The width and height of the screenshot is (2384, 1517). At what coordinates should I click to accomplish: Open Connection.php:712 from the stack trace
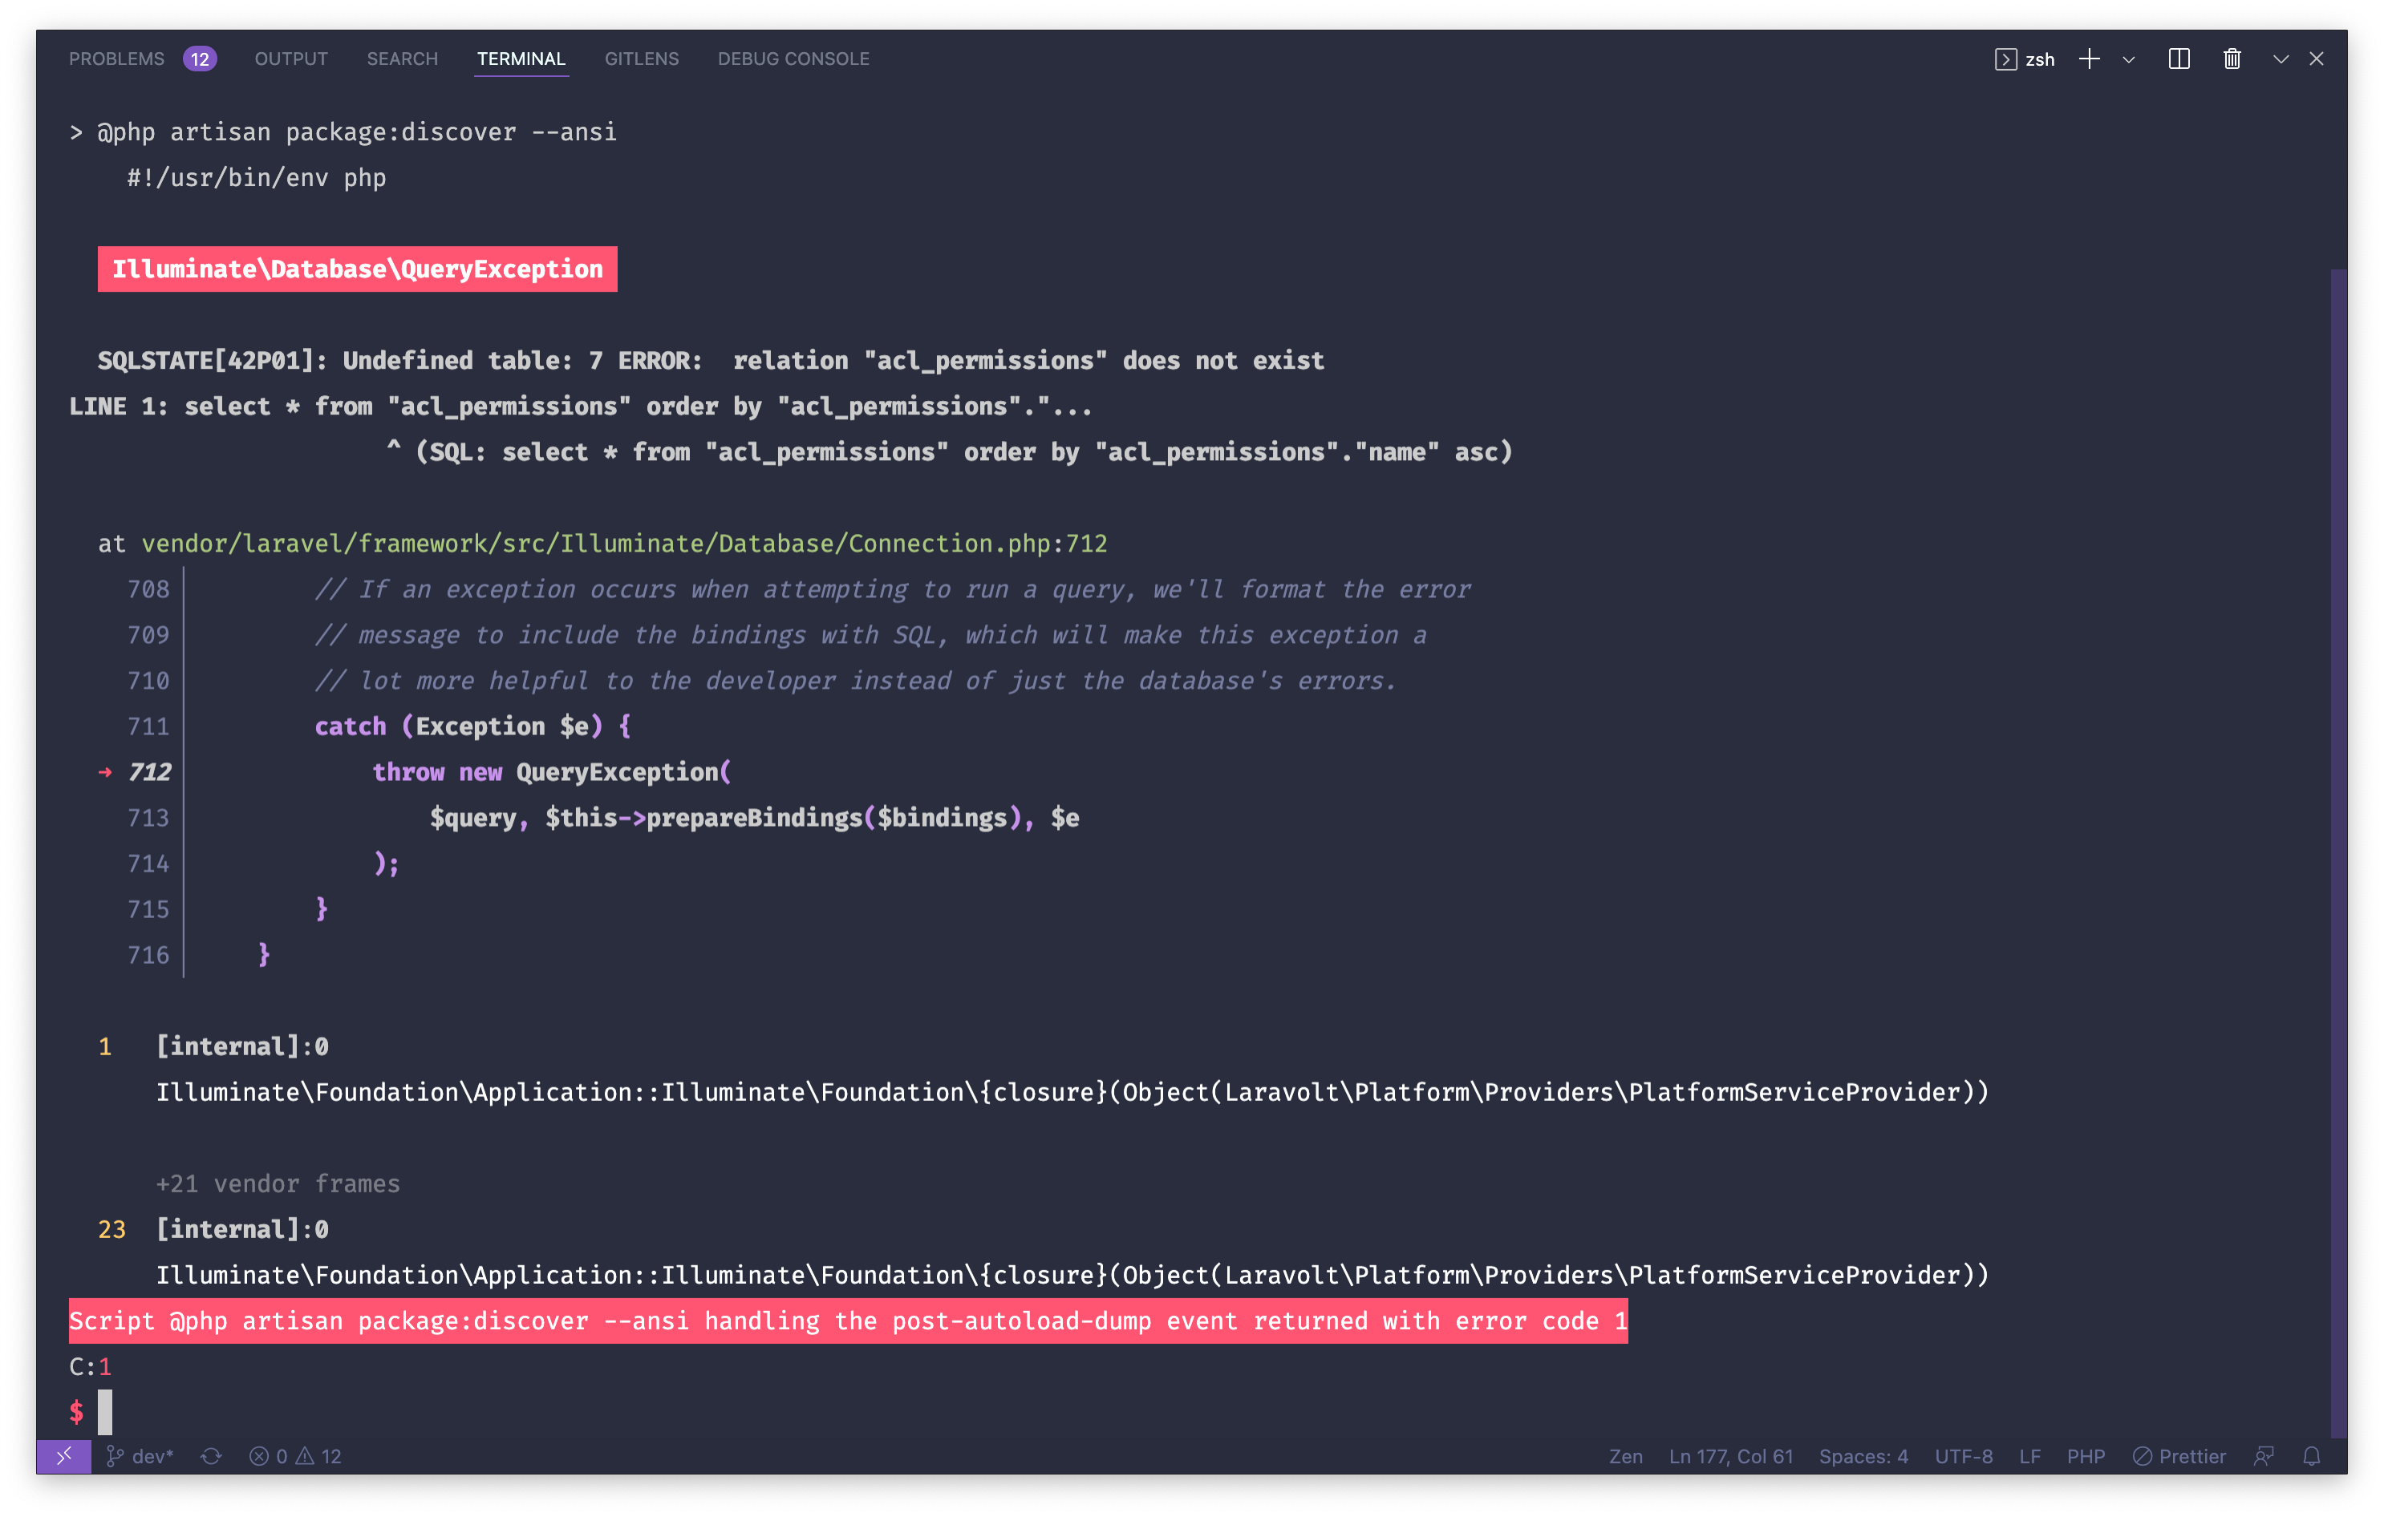pyautogui.click(x=622, y=542)
